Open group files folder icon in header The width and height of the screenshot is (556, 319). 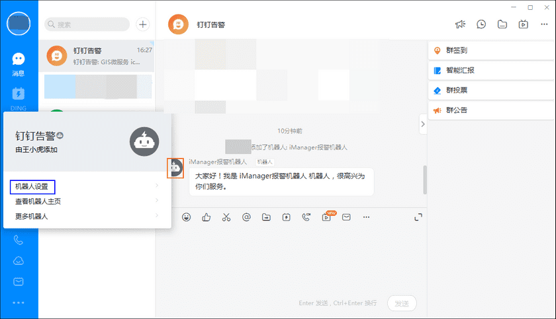tap(502, 24)
